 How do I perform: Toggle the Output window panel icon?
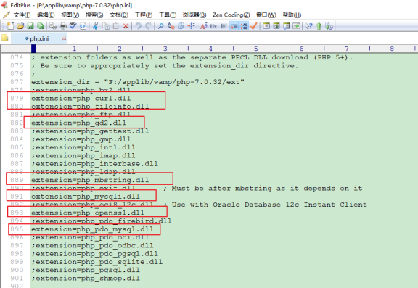(287, 26)
